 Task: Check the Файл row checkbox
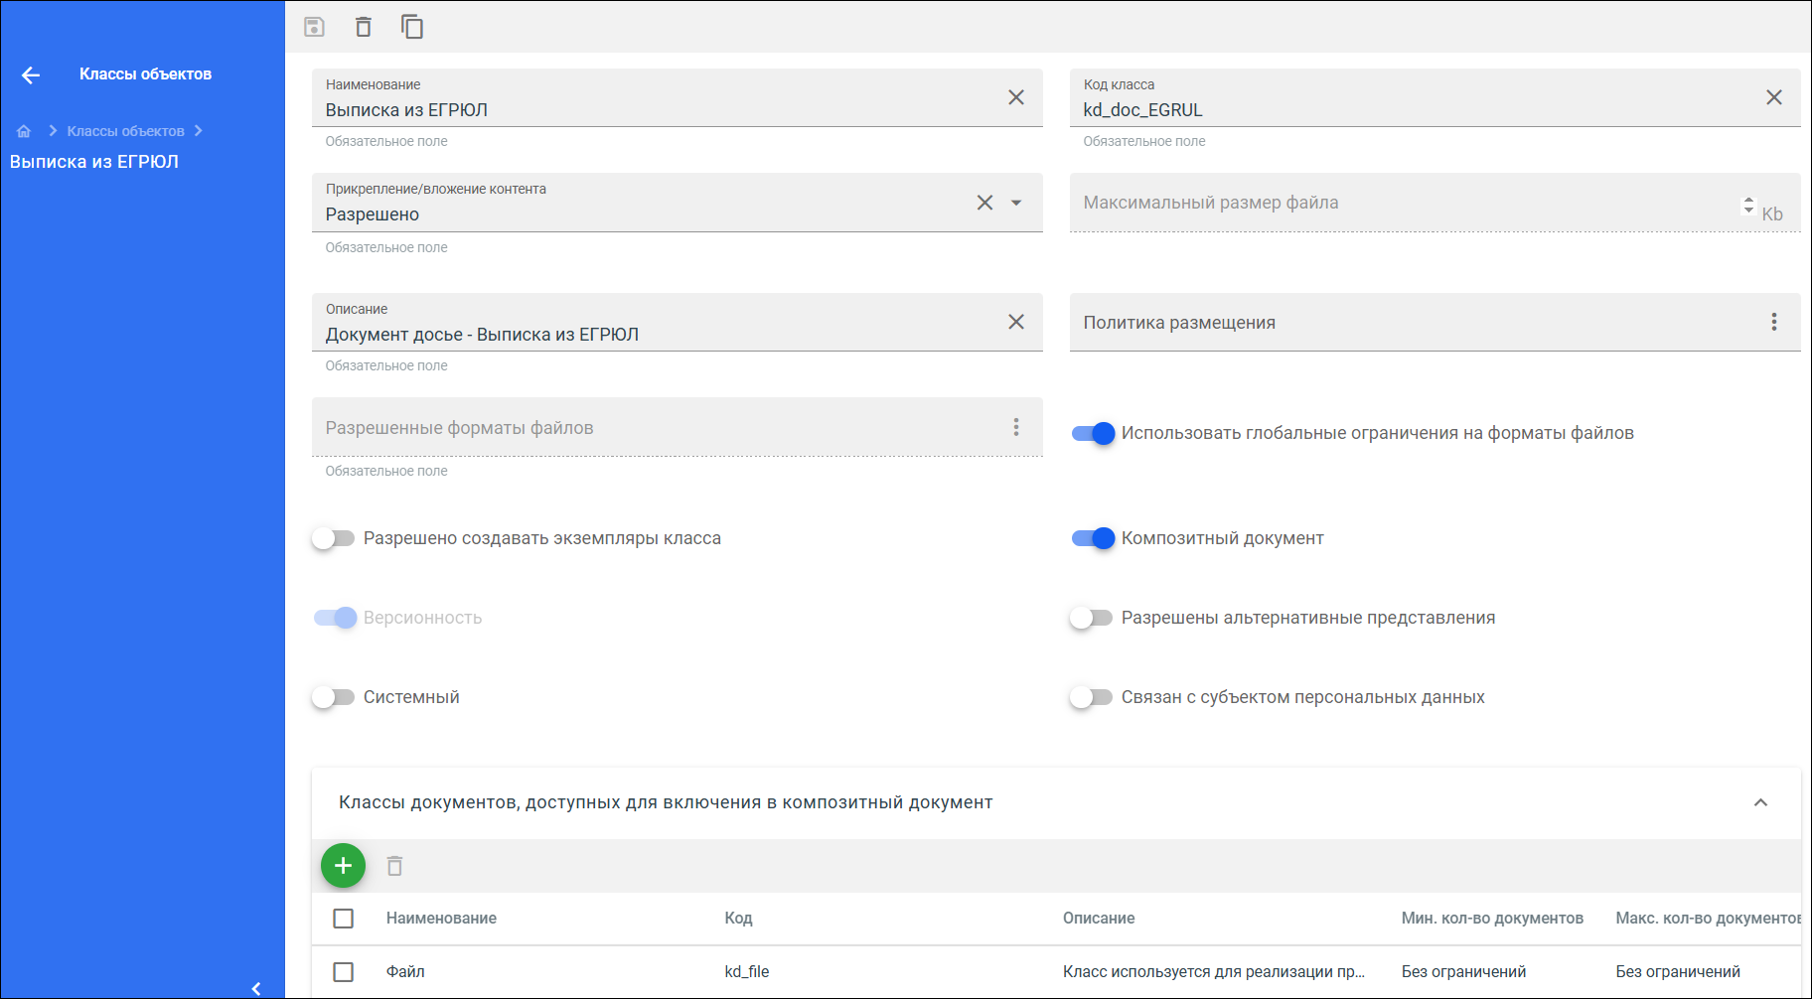[x=344, y=972]
